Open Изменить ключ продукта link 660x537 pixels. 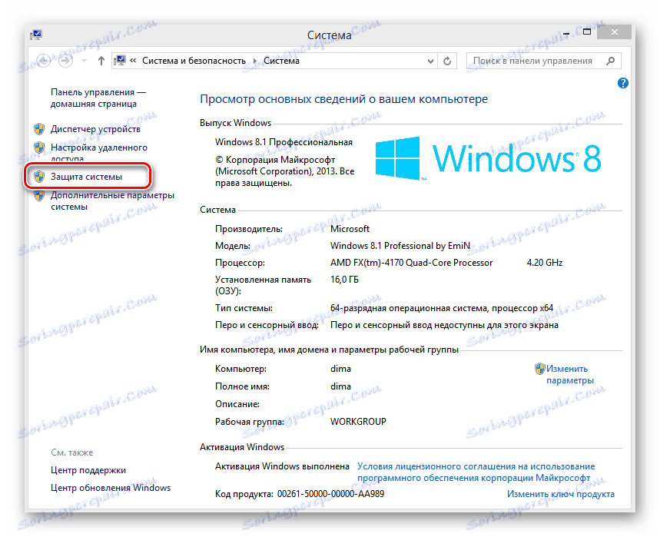(x=561, y=493)
